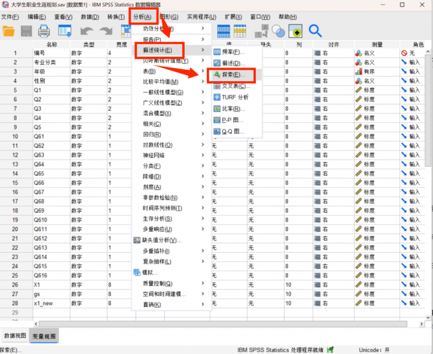Select row number 28 header
Viewport: 433px width, 354px height.
(x=15, y=303)
